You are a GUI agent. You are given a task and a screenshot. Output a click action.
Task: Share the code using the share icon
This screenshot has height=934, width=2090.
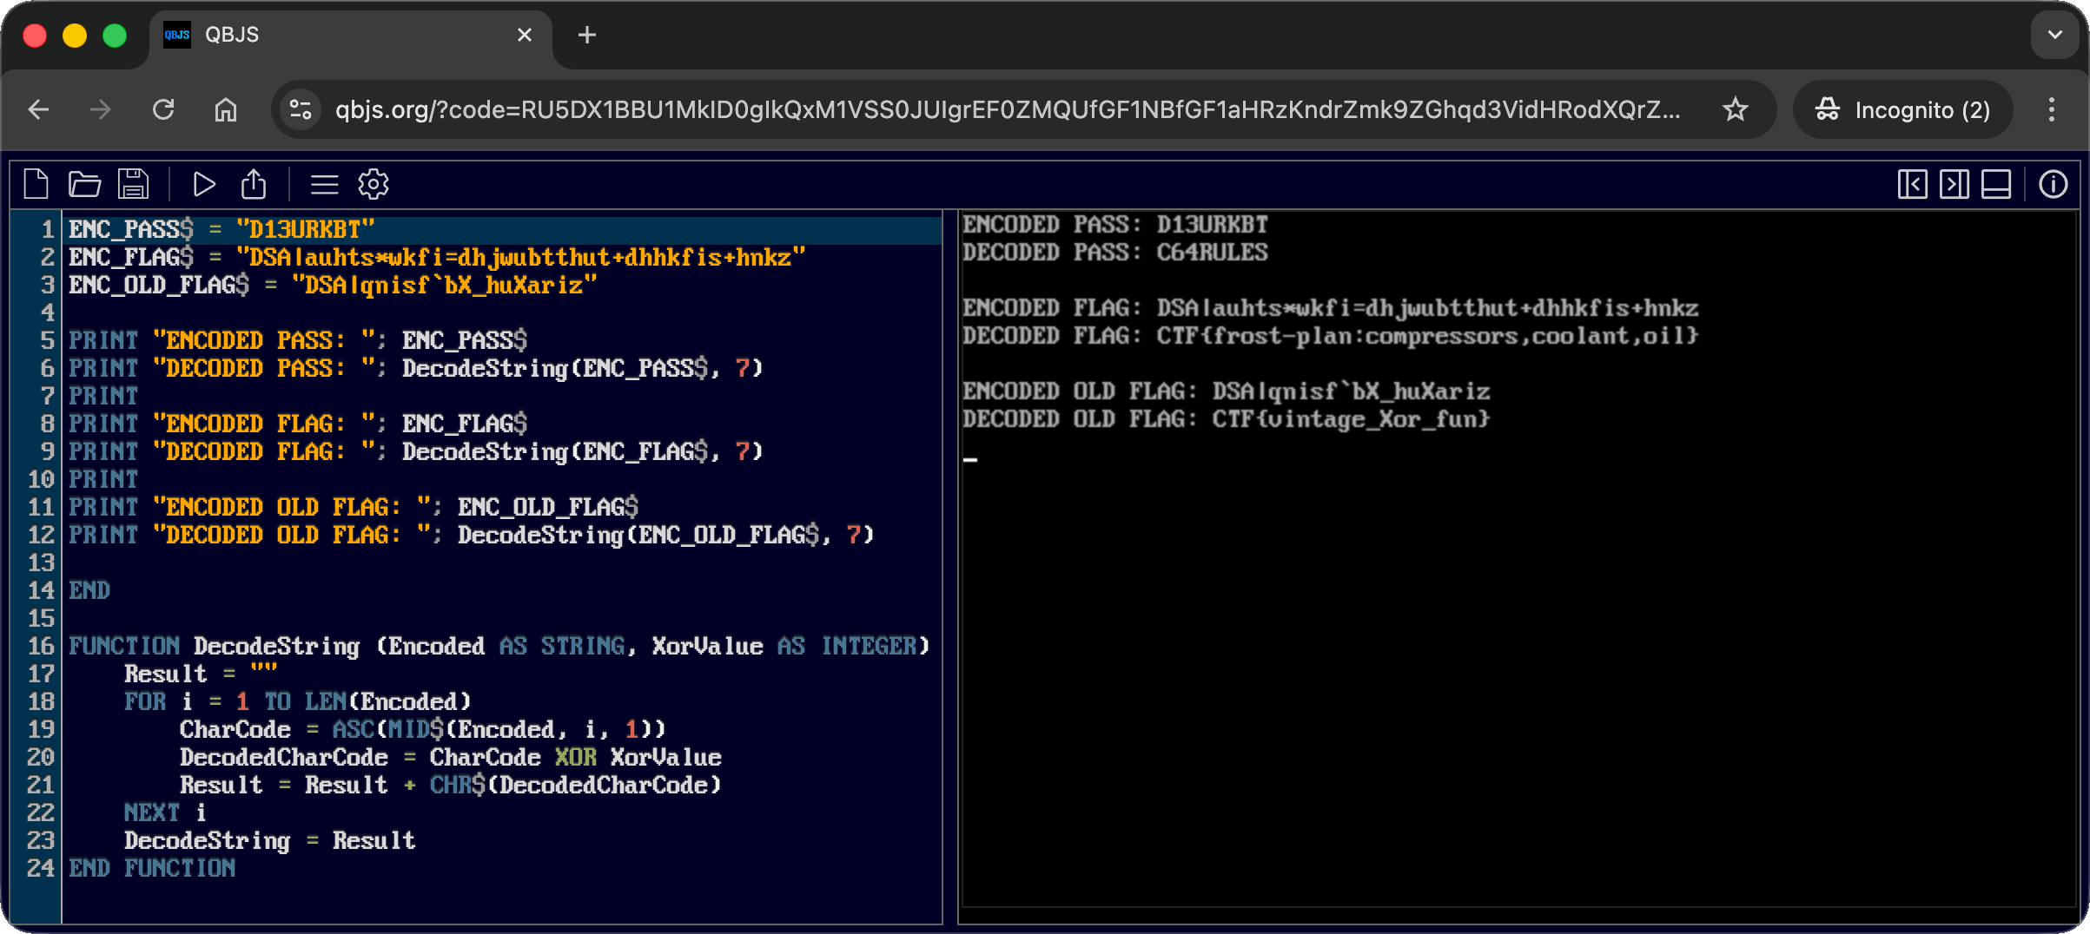coord(254,184)
